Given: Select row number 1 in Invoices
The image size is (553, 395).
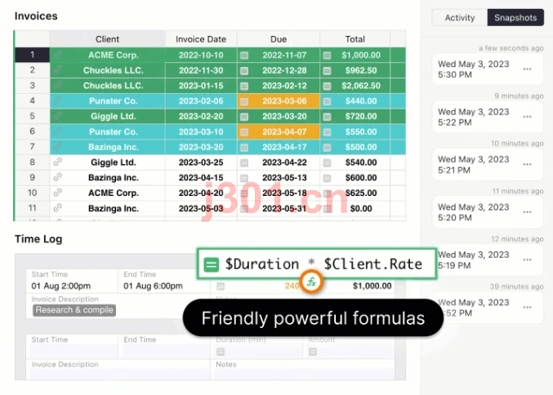Looking at the screenshot, I should [x=32, y=55].
